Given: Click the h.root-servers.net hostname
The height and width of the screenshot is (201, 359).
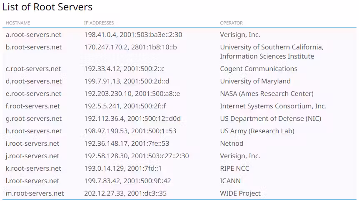Looking at the screenshot, I should (34, 131).
